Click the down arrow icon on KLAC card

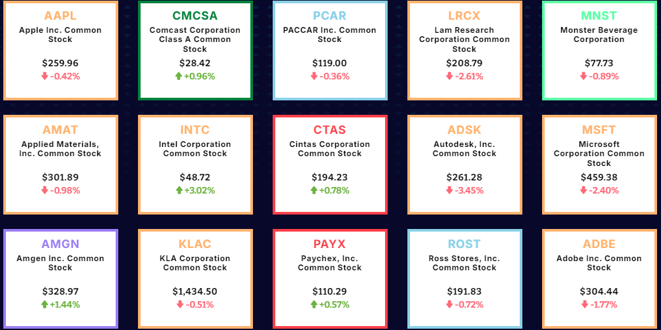(179, 304)
